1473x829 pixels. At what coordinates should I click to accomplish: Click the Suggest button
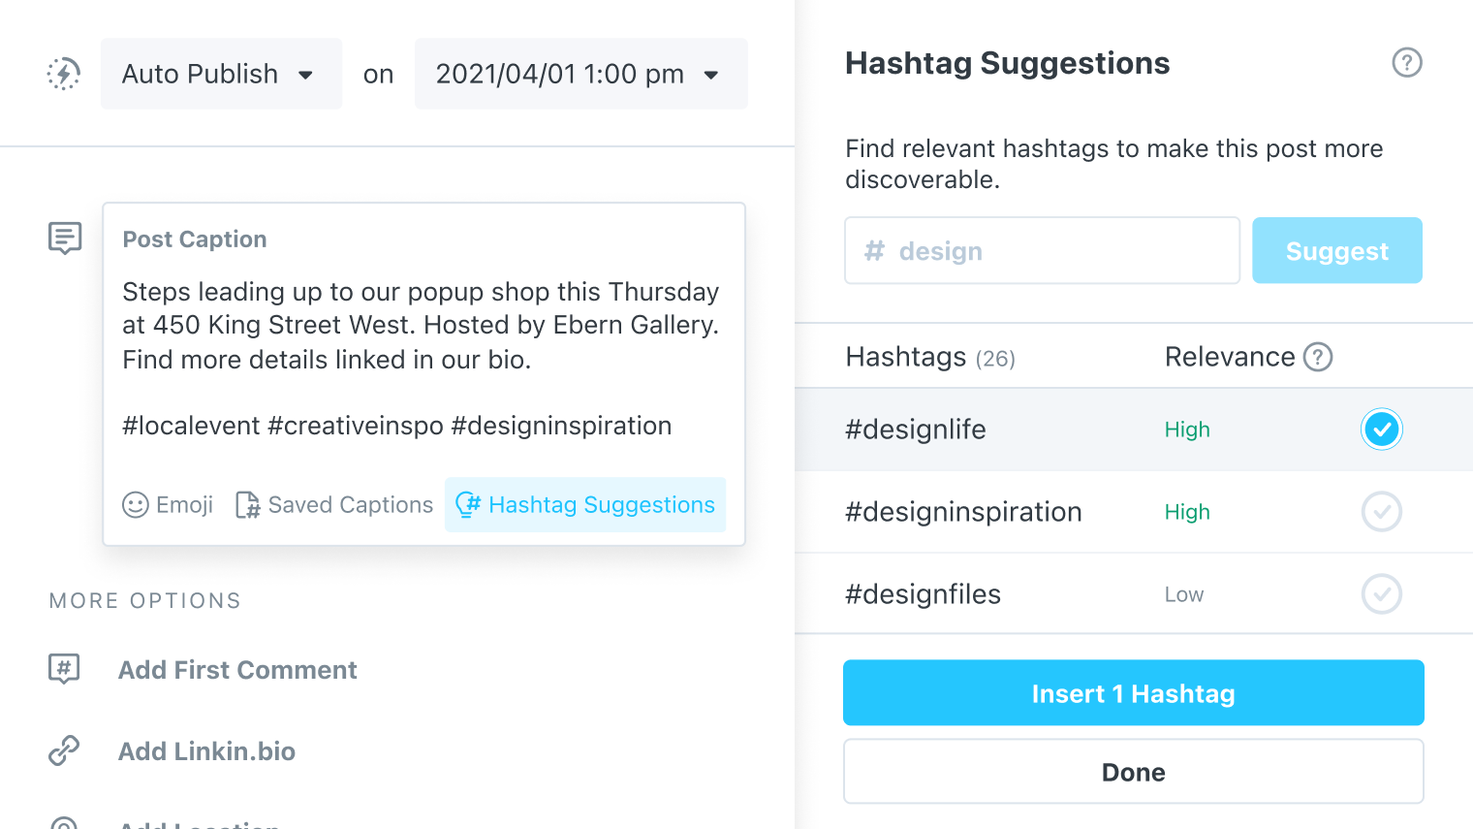[x=1336, y=251]
